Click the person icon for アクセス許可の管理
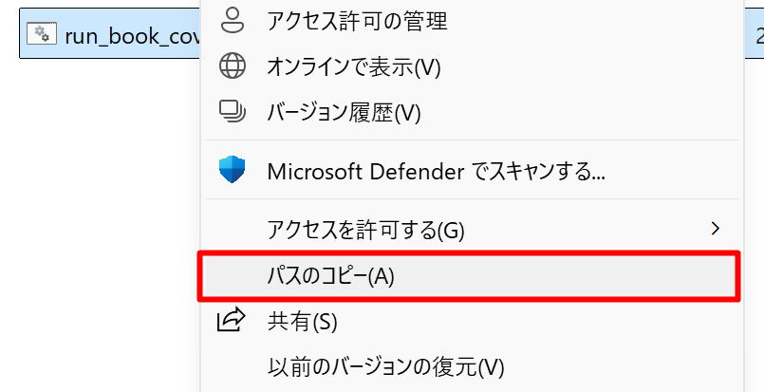Viewport: 764px width, 392px height. pyautogui.click(x=232, y=22)
